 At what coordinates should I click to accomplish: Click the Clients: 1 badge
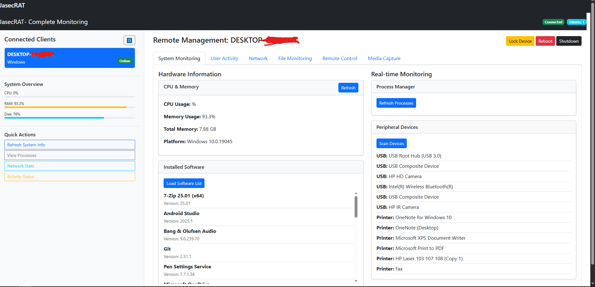point(576,22)
